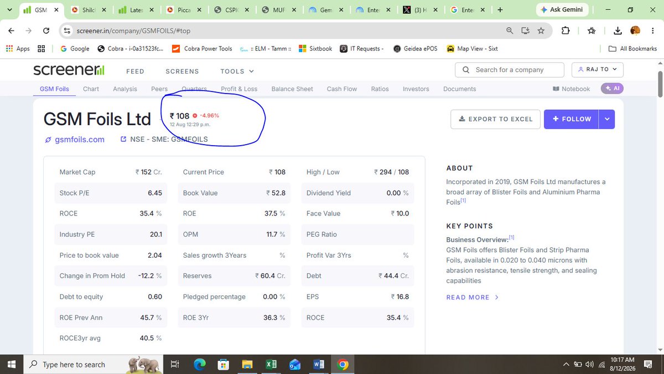Image resolution: width=664 pixels, height=374 pixels.
Task: Close the GSM tab
Action: click(x=56, y=10)
